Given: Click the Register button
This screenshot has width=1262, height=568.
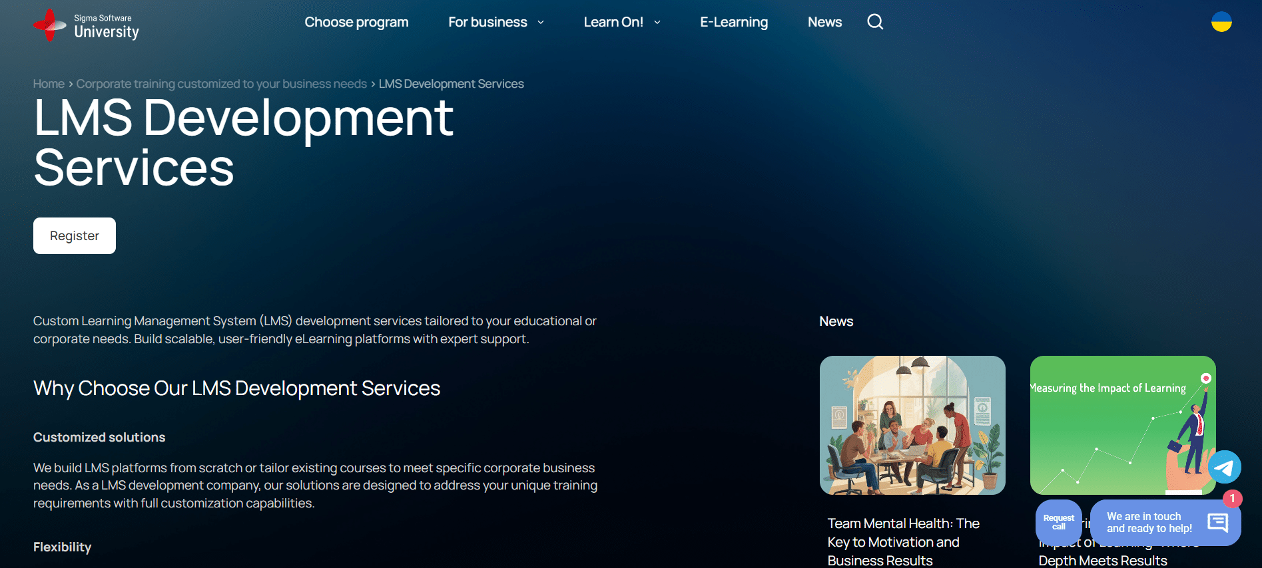Looking at the screenshot, I should pos(75,235).
